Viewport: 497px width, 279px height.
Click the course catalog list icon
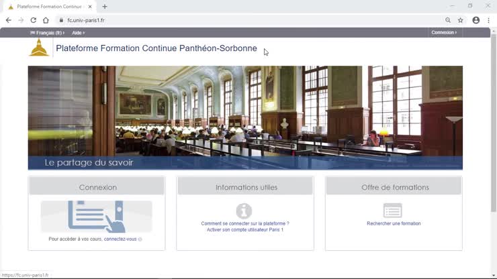tap(393, 211)
